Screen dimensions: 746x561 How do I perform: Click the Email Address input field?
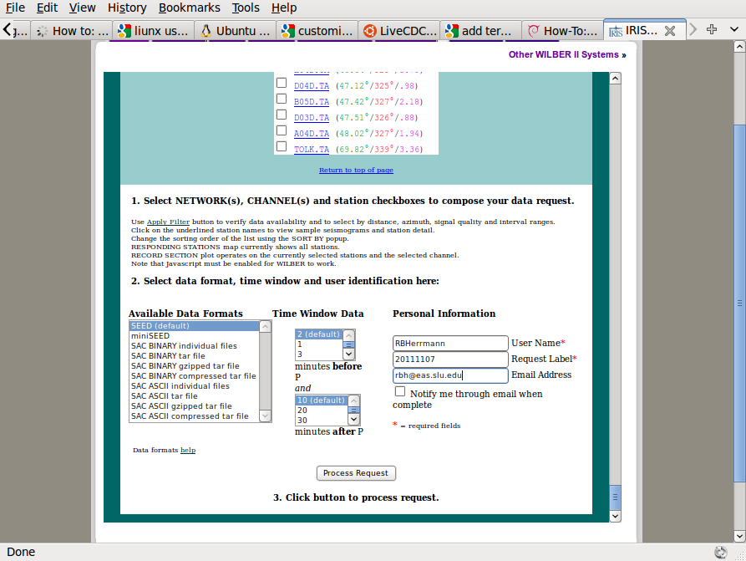[x=450, y=375]
